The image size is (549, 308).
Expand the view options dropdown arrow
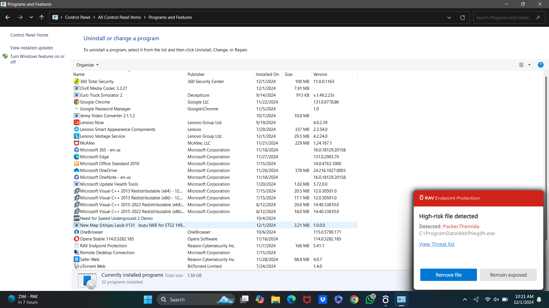pyautogui.click(x=529, y=65)
